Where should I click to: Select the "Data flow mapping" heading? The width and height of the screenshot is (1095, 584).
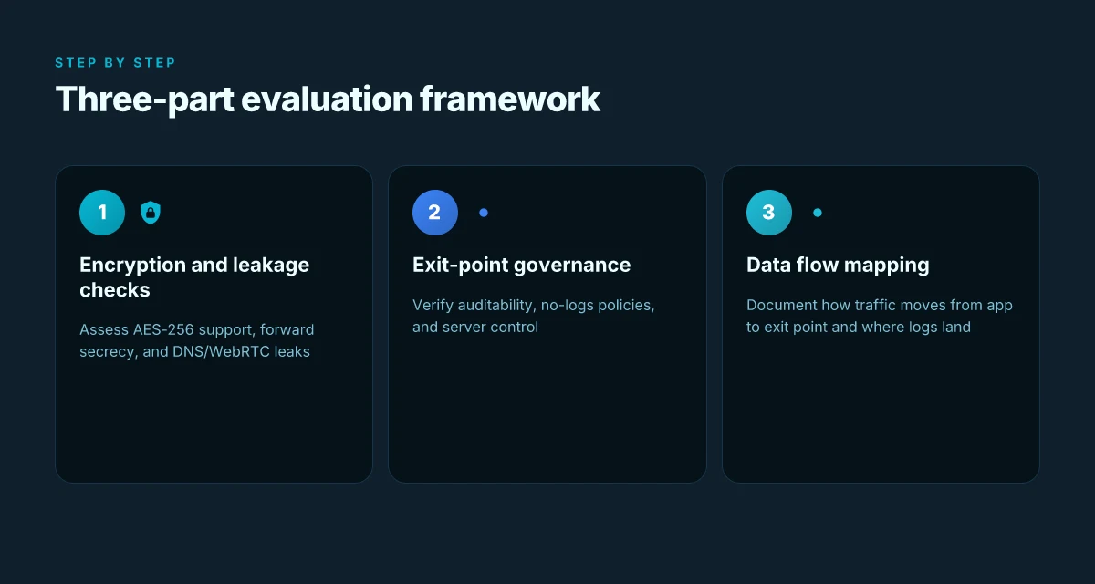[838, 265]
